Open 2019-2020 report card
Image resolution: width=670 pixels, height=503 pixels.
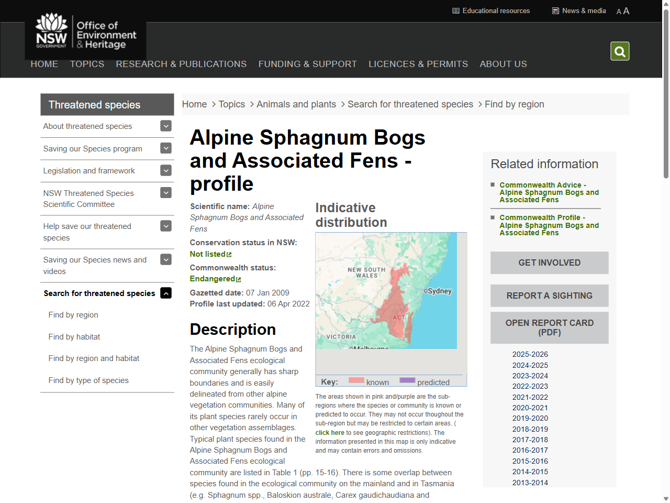point(530,418)
